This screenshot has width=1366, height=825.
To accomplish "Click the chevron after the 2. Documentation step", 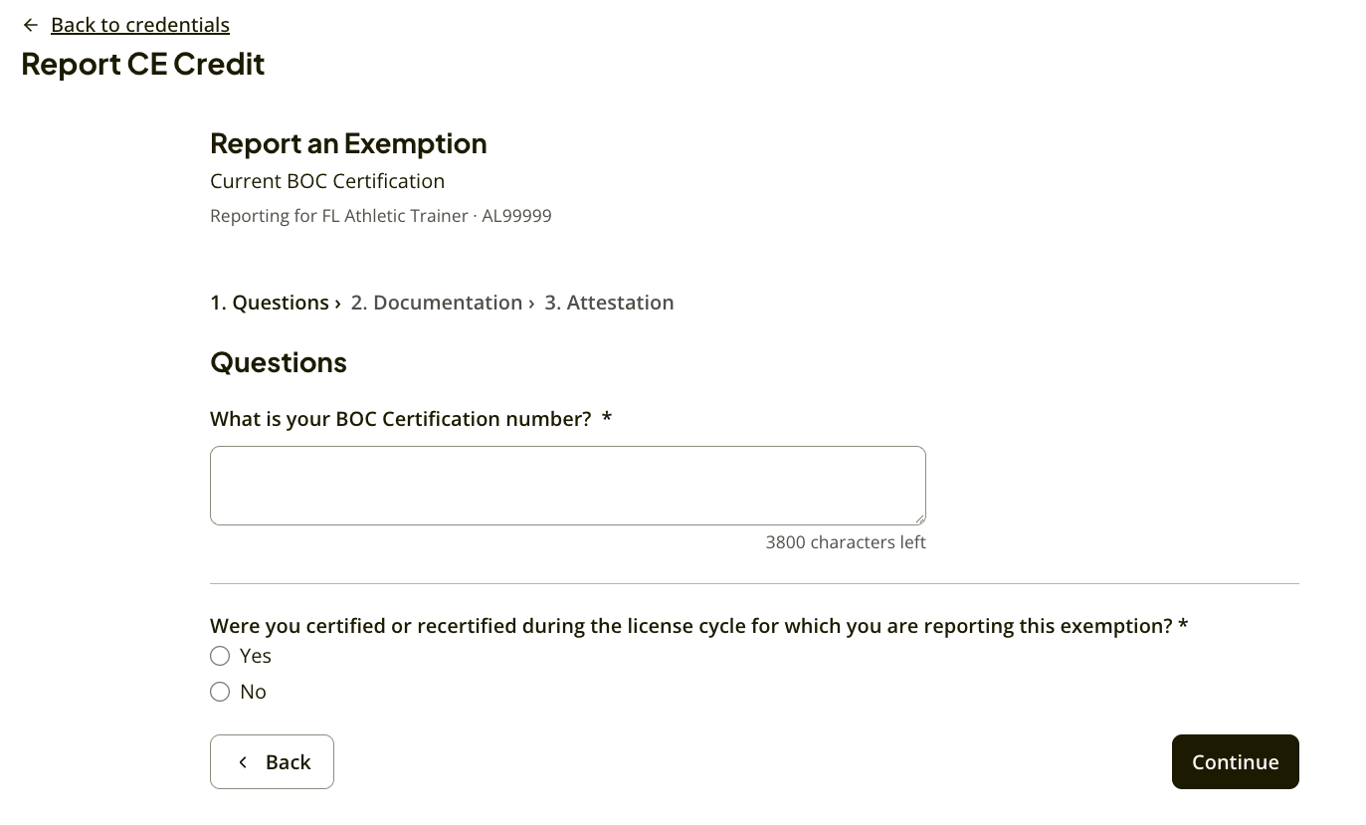I will [532, 303].
